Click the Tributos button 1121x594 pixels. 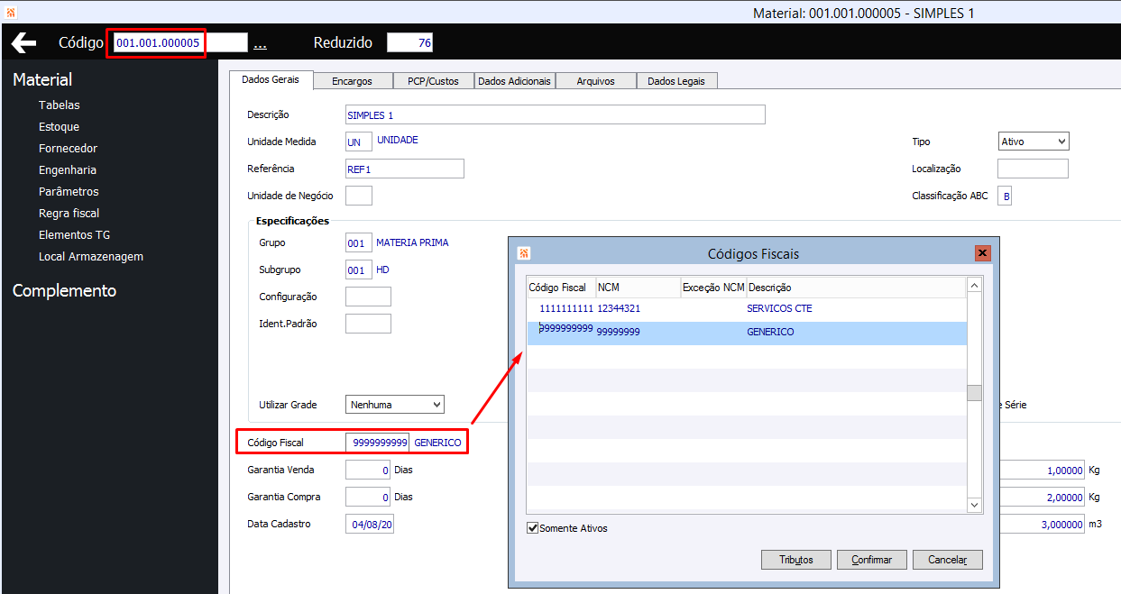(795, 560)
